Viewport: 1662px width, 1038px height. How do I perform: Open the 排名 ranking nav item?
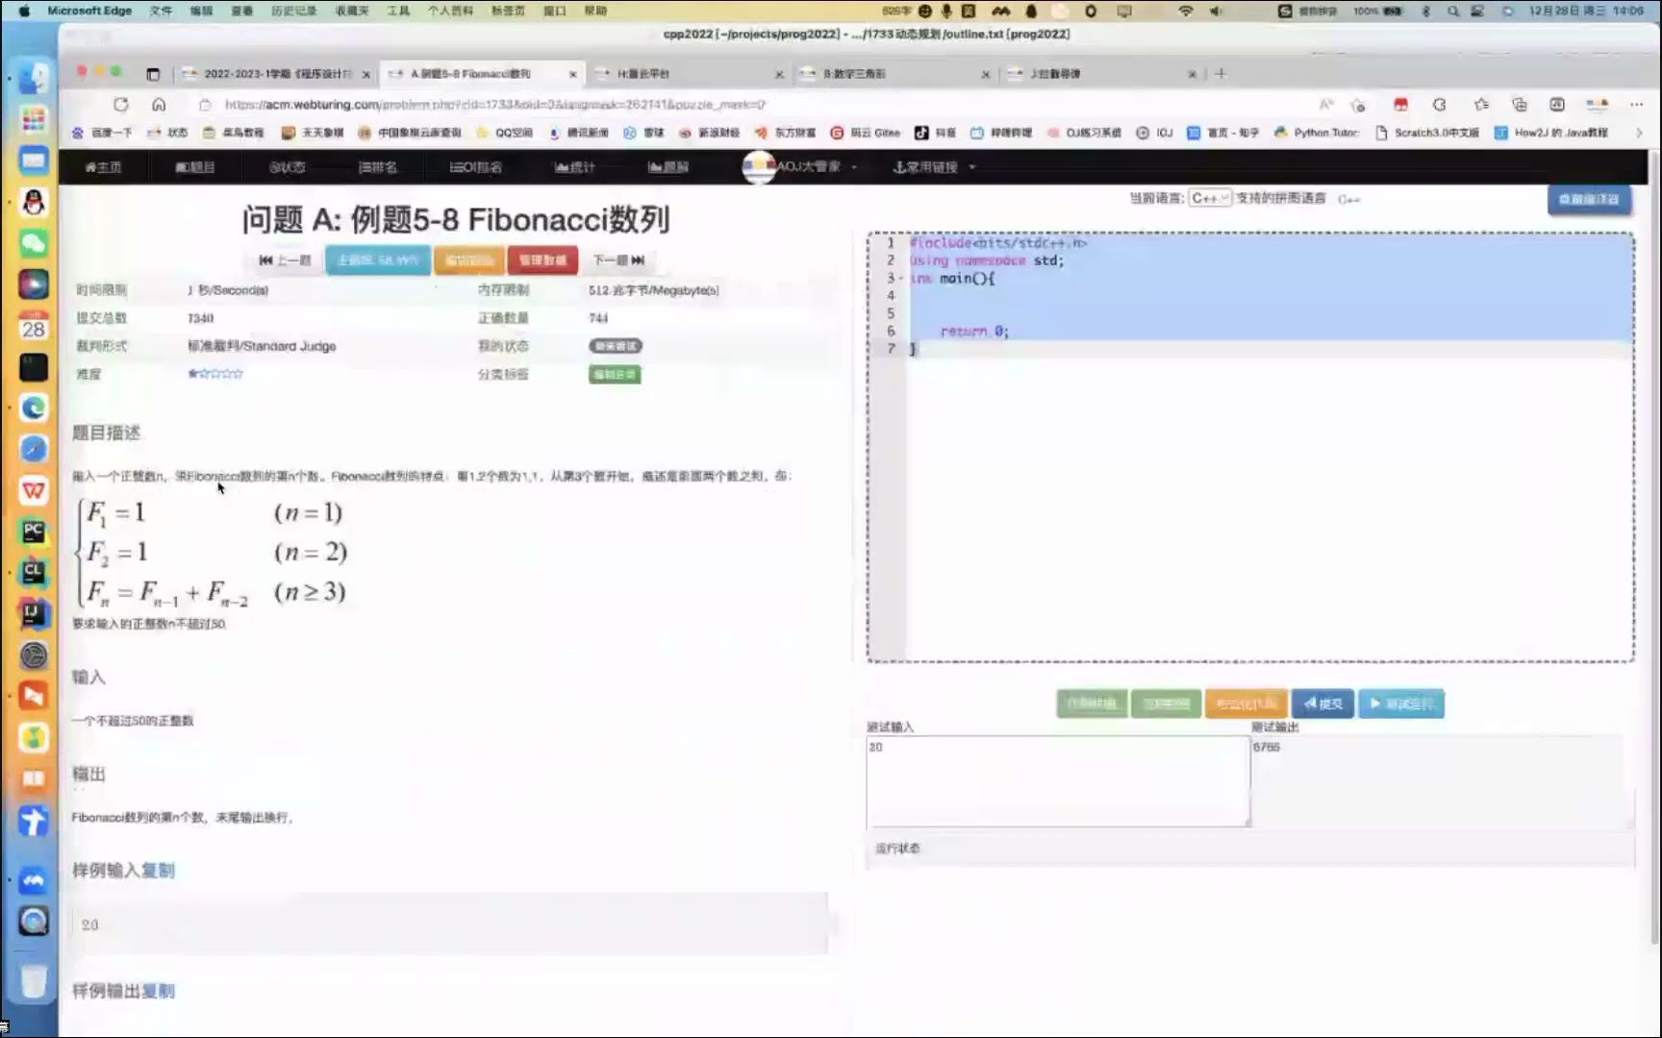377,167
